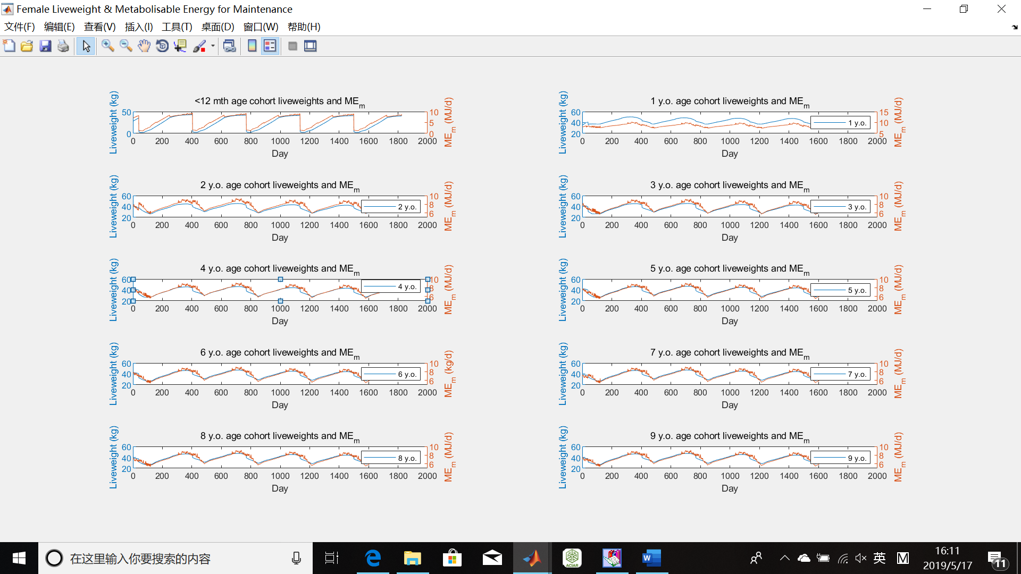The width and height of the screenshot is (1021, 574).
Task: Insert a colorbar into the figure
Action: click(251, 46)
